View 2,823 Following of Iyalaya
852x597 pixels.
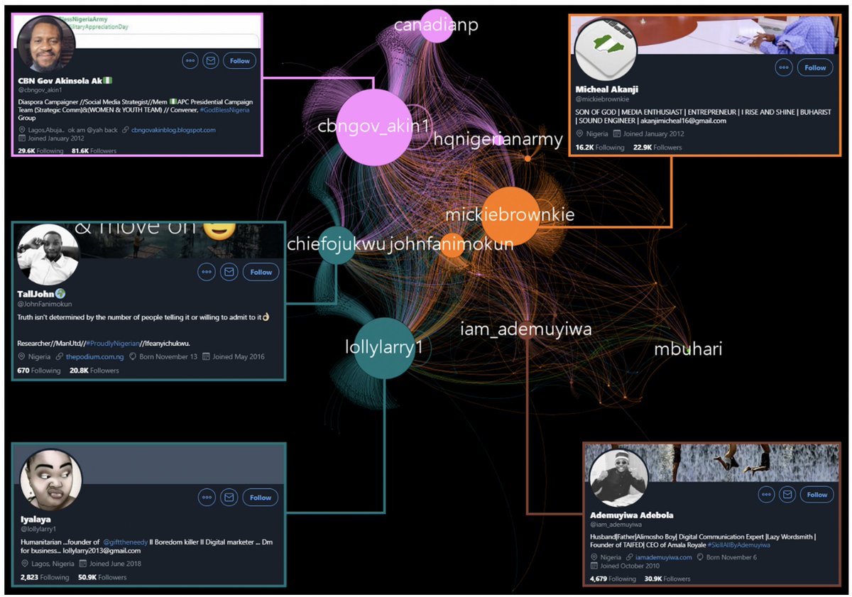tap(45, 577)
